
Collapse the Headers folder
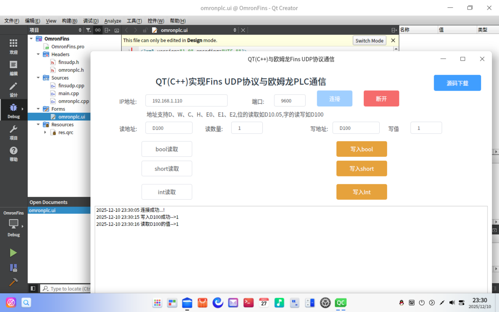pos(38,54)
